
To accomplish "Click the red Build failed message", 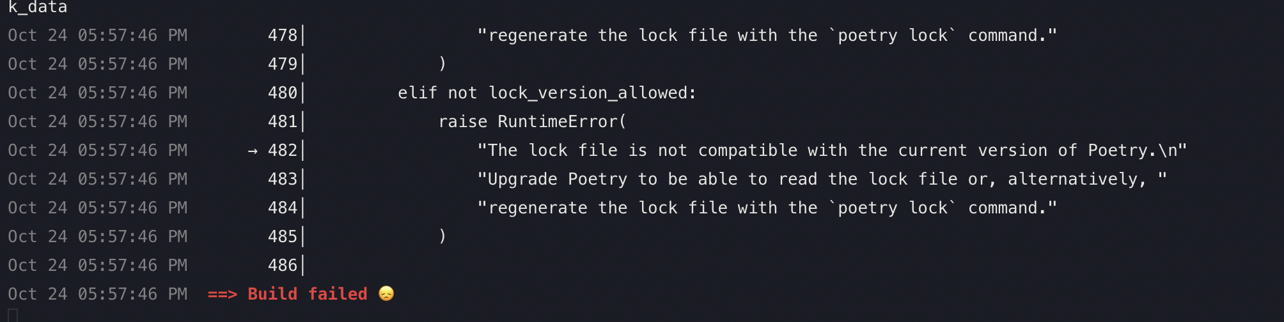I will [308, 294].
